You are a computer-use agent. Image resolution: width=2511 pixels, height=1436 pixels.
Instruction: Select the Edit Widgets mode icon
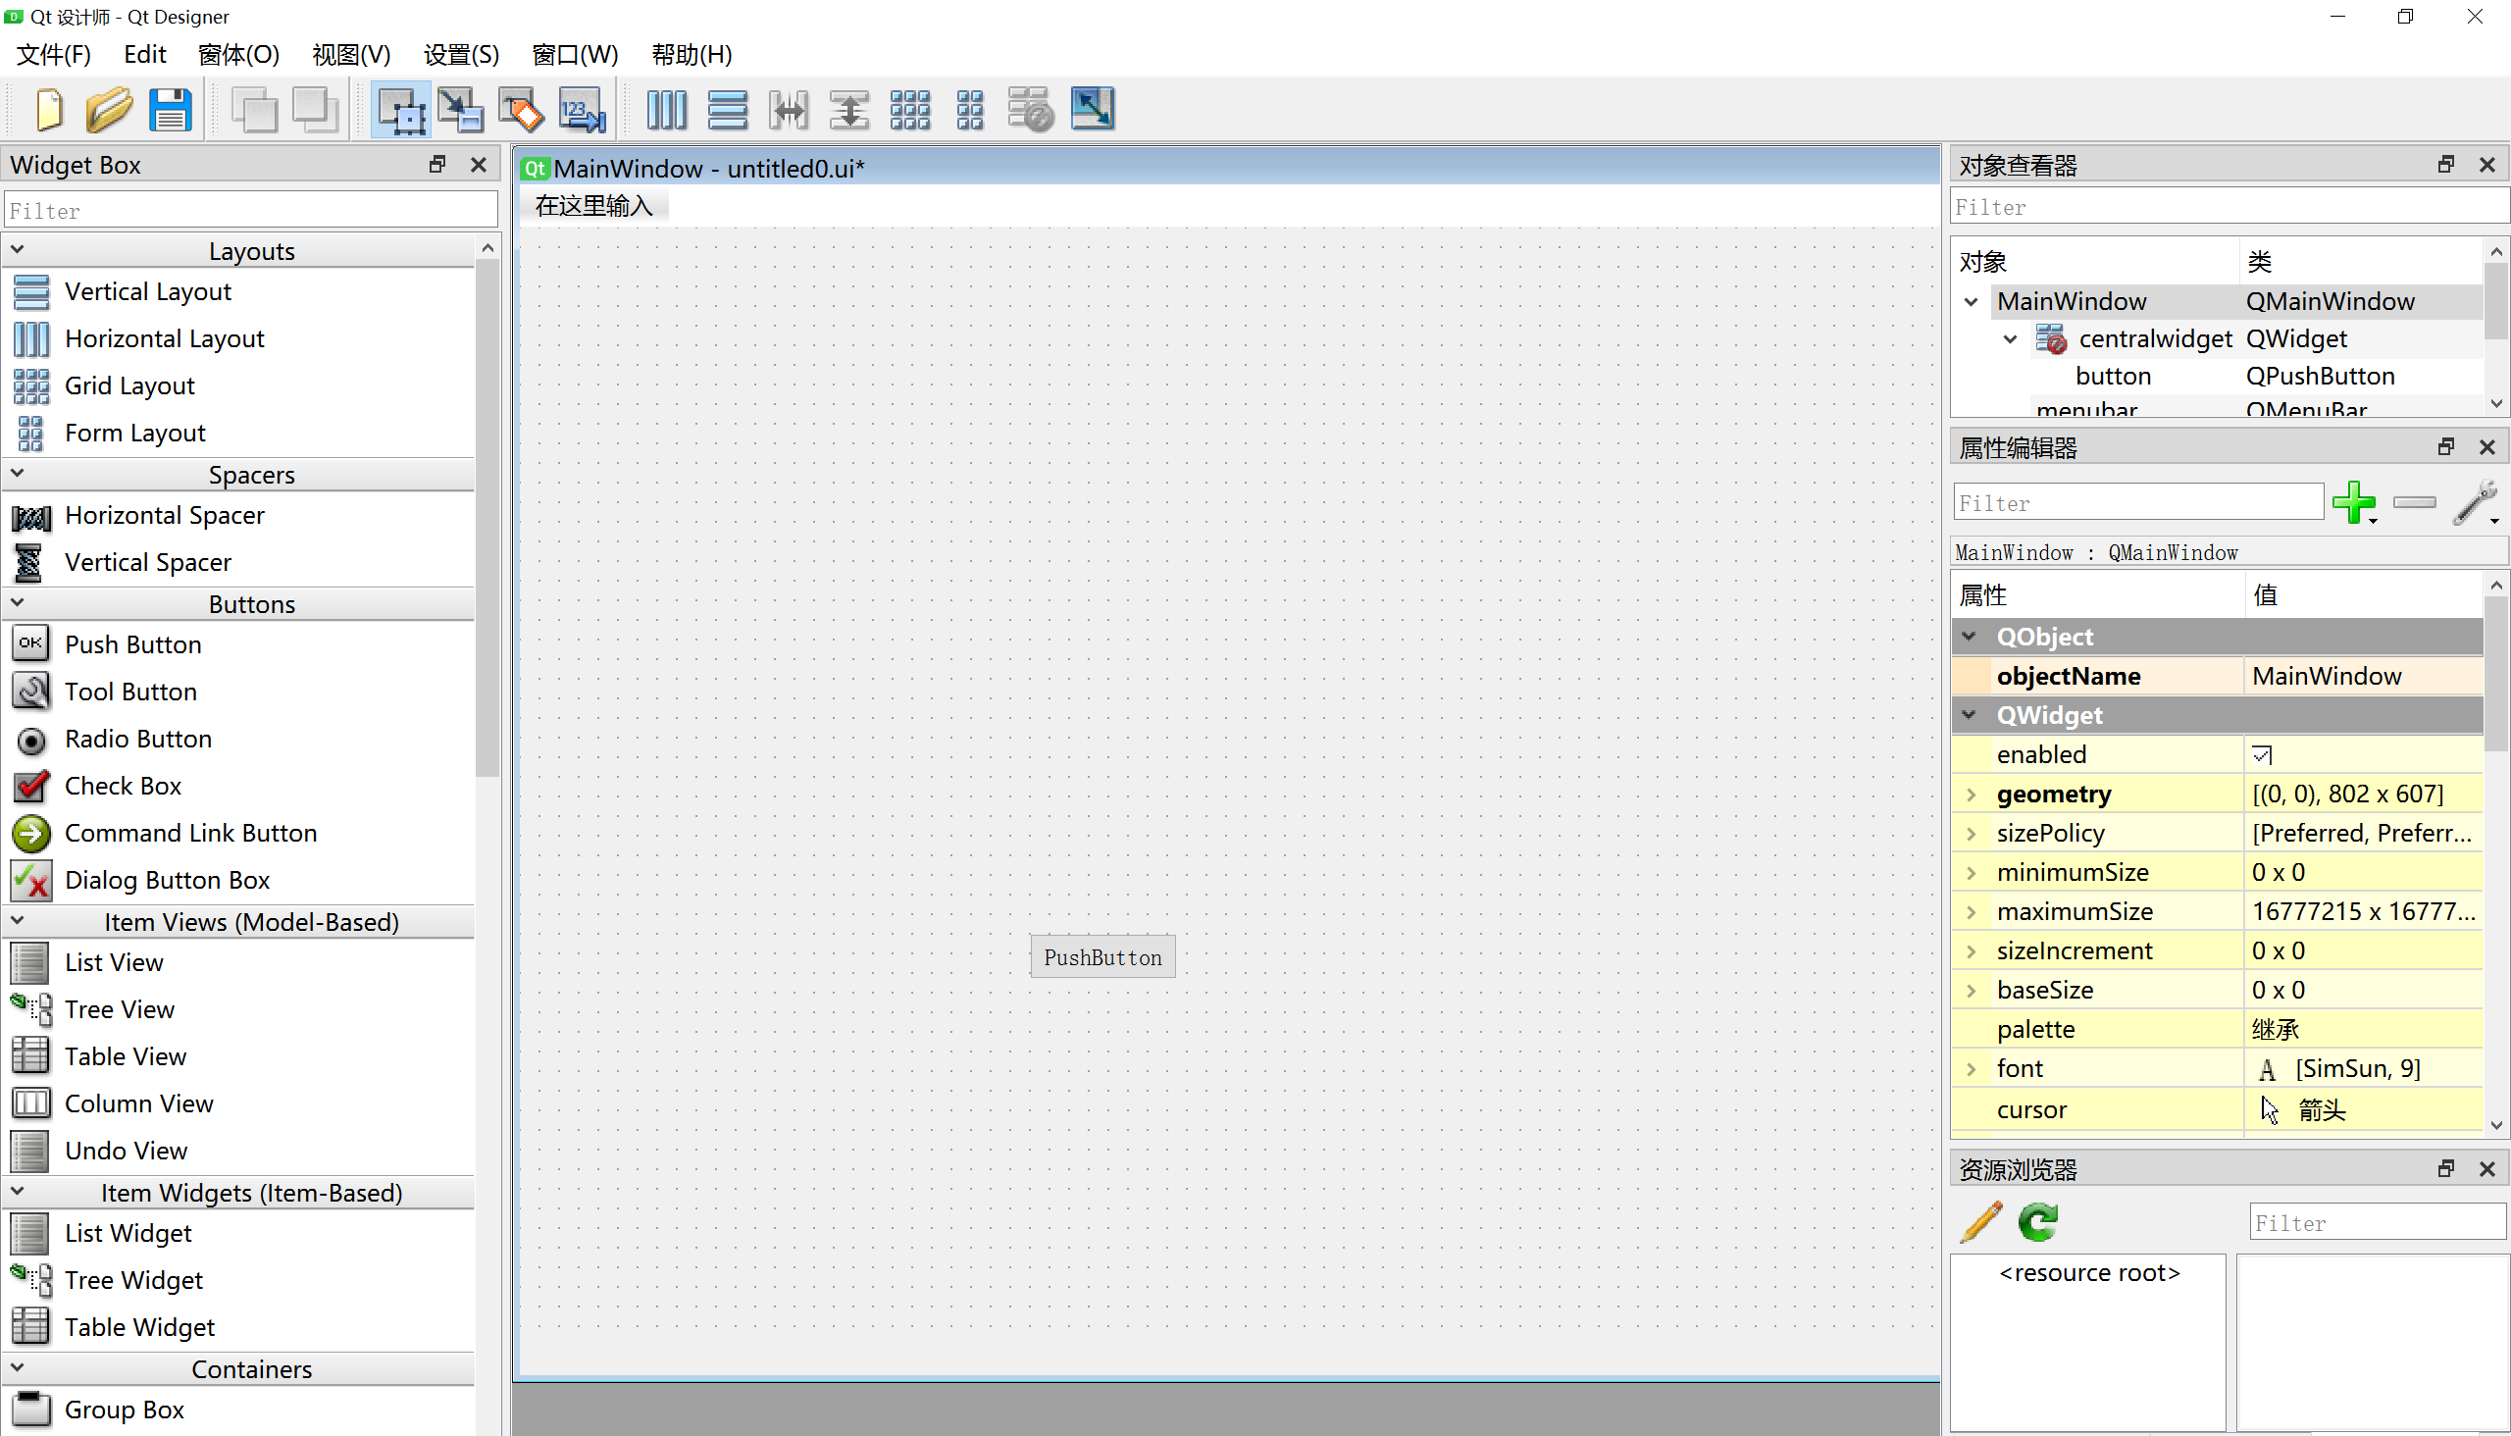400,110
